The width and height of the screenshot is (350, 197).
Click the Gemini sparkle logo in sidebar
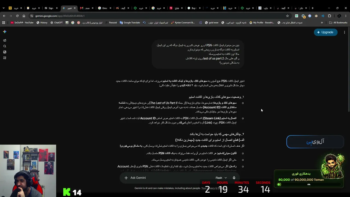(5, 32)
